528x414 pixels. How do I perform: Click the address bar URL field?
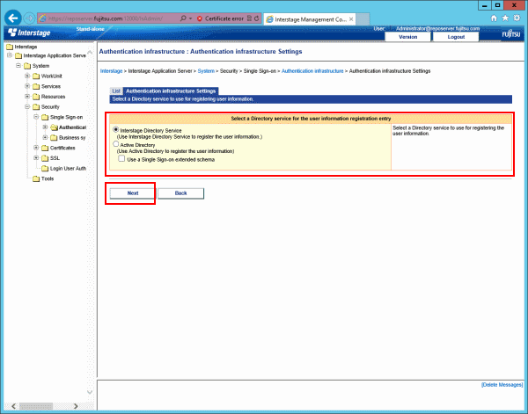(107, 18)
